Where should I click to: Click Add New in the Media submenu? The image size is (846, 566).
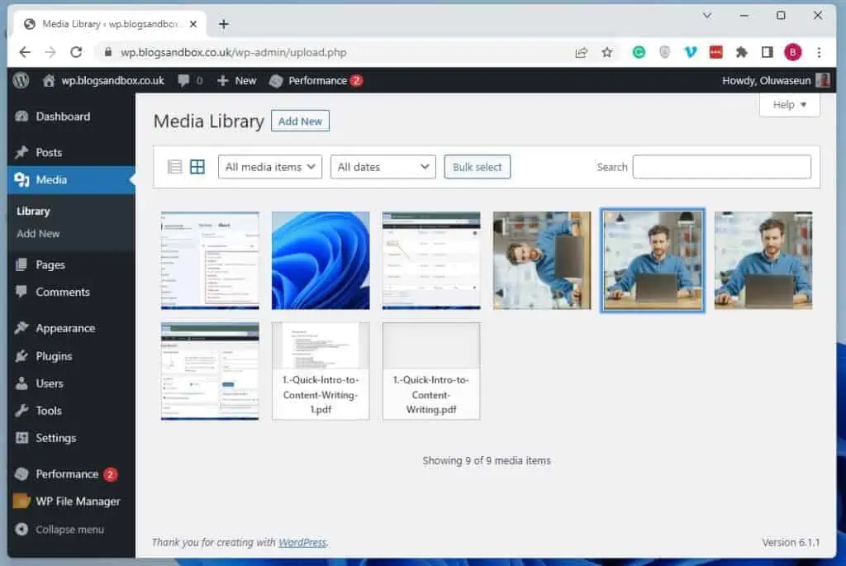click(38, 234)
